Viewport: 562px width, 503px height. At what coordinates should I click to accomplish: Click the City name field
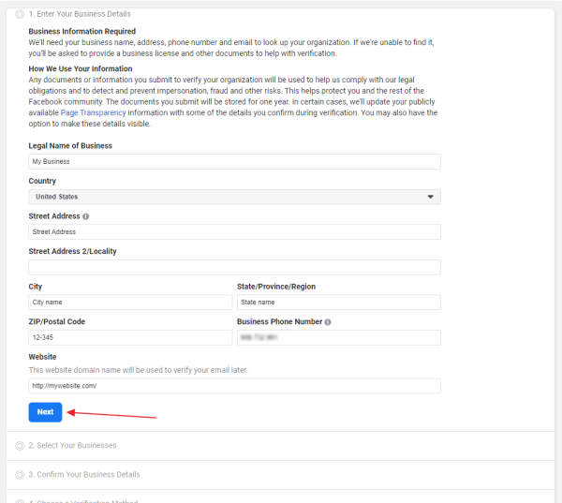pyautogui.click(x=130, y=303)
